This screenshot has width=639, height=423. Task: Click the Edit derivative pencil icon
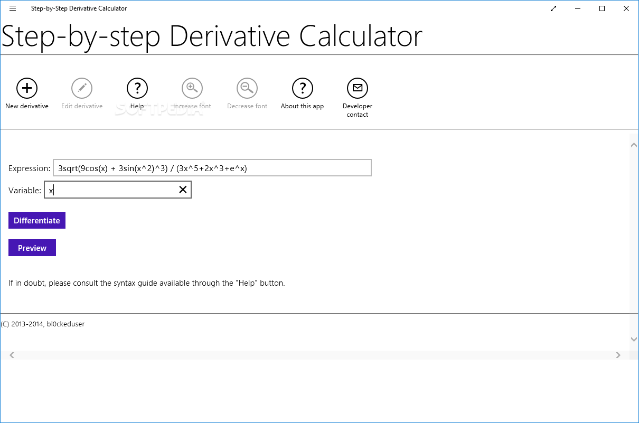(x=82, y=88)
